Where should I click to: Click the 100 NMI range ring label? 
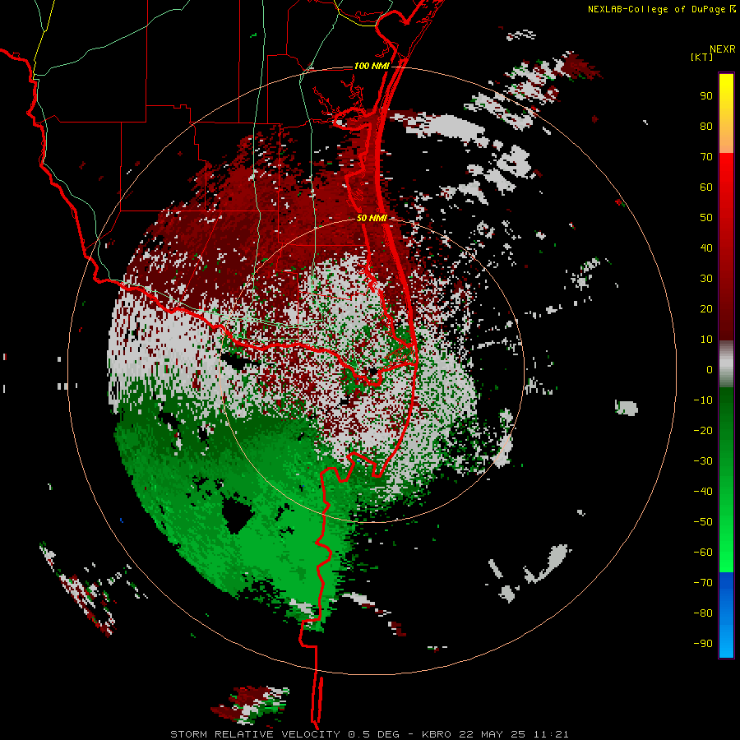click(372, 66)
